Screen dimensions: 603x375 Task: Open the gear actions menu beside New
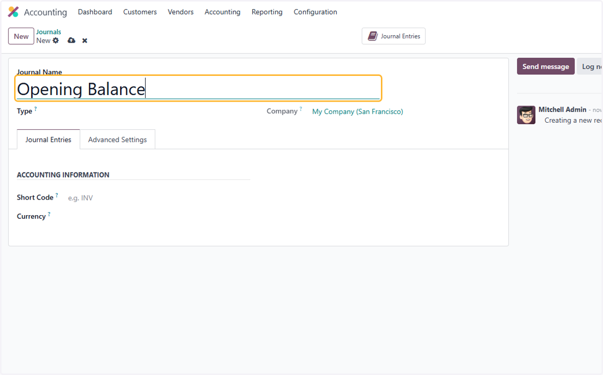56,41
